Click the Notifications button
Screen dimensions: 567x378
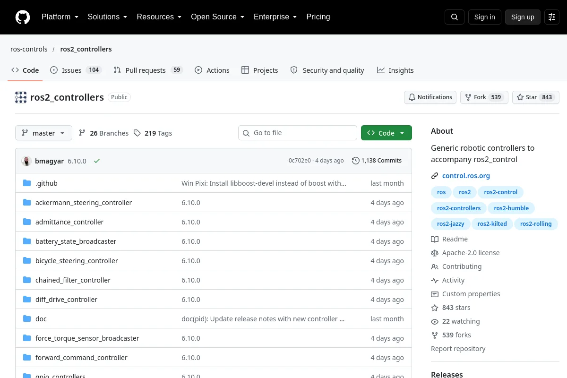[x=430, y=97]
